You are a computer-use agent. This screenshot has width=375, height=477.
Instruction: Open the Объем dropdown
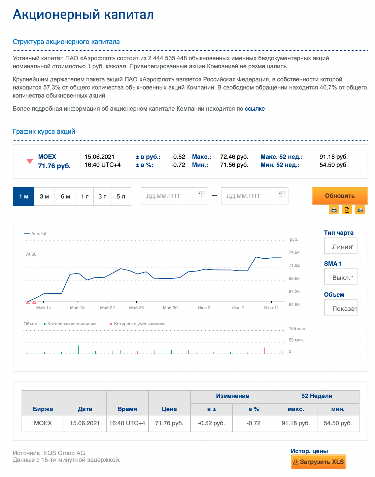click(340, 308)
